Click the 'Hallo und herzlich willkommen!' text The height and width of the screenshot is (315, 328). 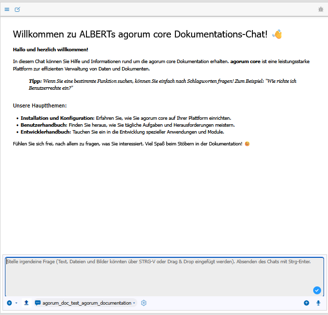tap(50, 50)
